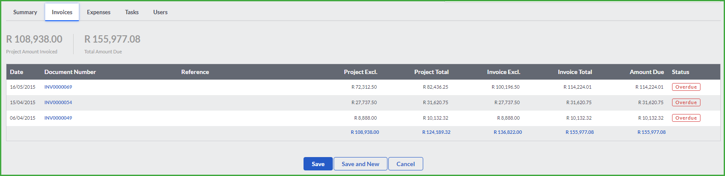Click the Project Excl. total R 108,938.00
This screenshot has width=725, height=176.
365,132
